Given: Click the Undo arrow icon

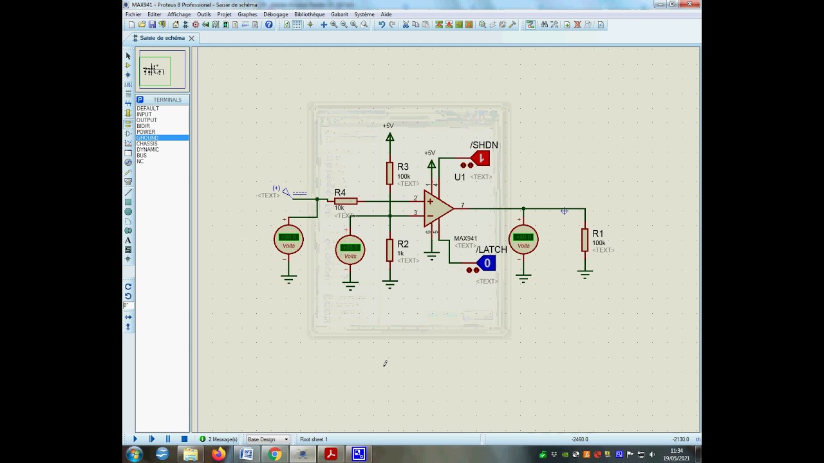Looking at the screenshot, I should click(x=382, y=24).
